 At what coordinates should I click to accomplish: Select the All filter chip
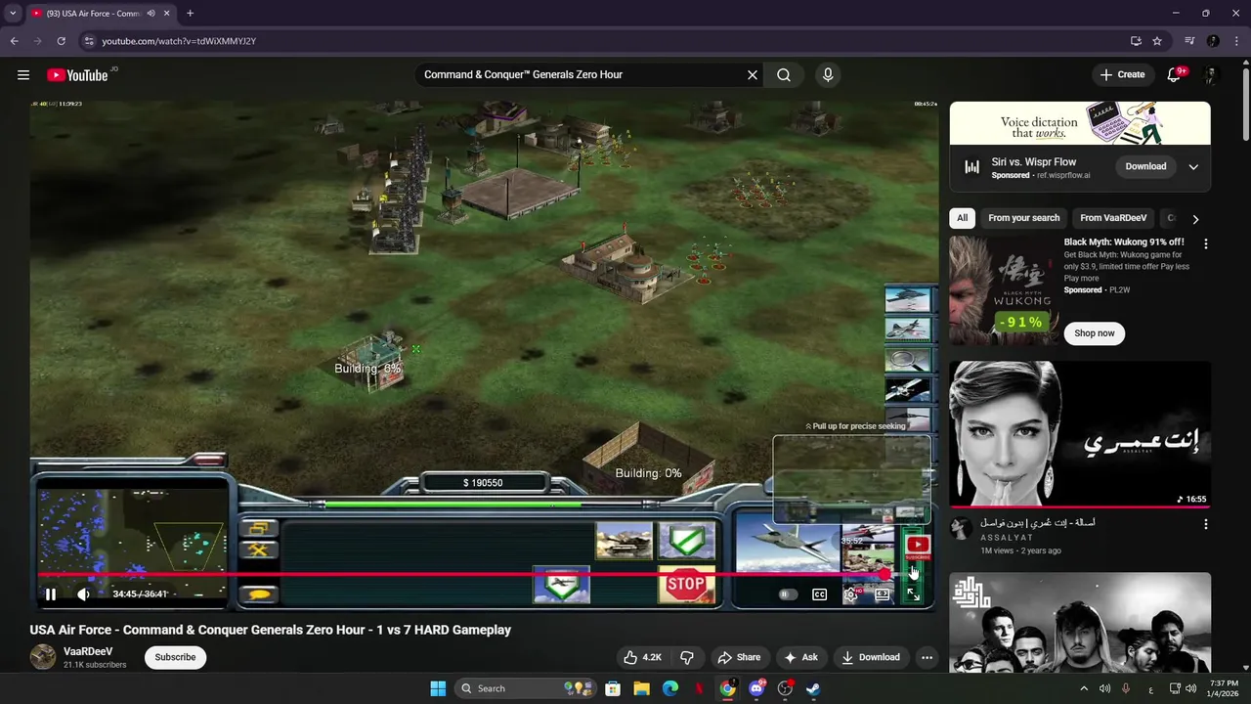[963, 218]
